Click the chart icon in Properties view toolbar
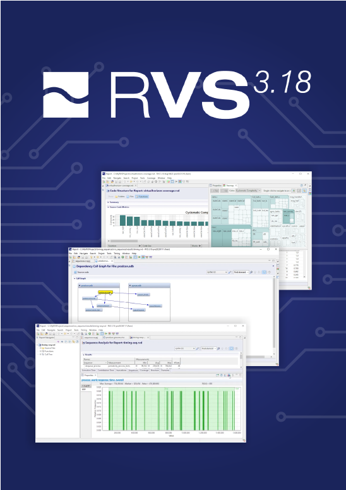 [229, 375]
